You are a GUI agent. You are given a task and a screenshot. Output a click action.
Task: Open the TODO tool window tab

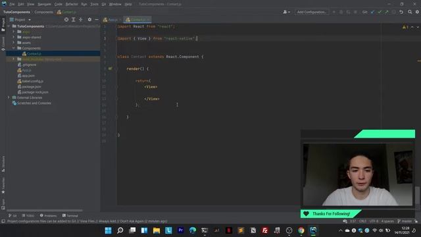[28, 216]
